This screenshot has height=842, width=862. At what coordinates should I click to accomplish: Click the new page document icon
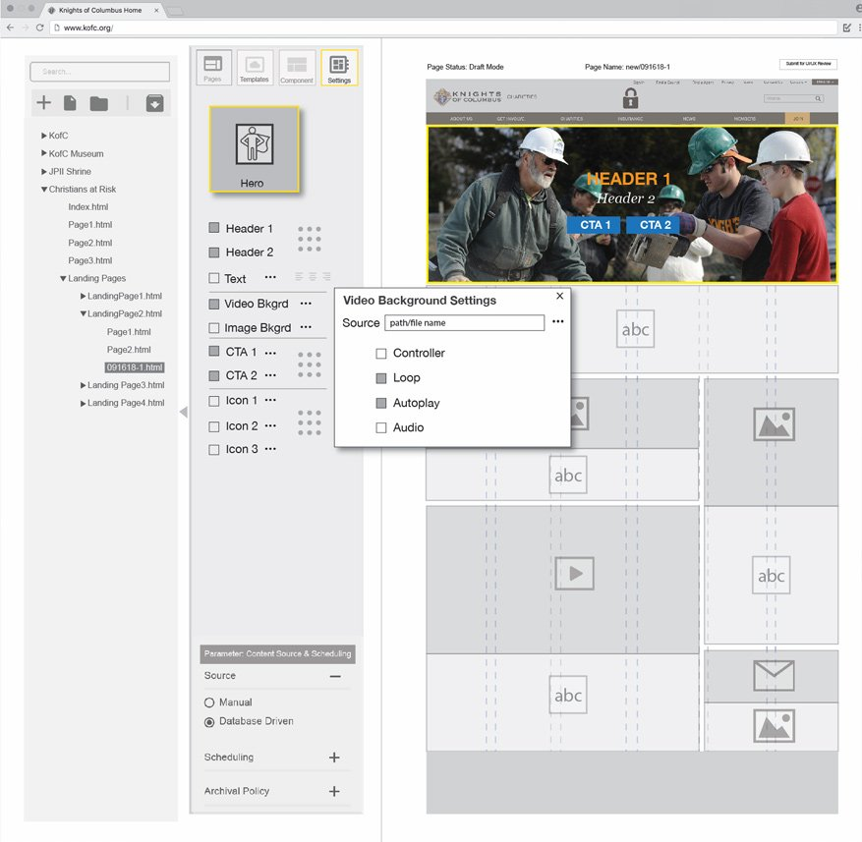(x=70, y=103)
